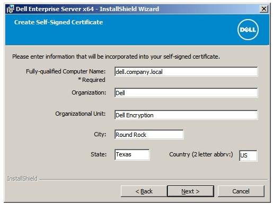Click the Country (2 letter abbrv:) label

tap(201, 154)
